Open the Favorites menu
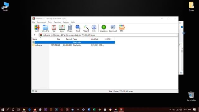Image resolution: width=199 pixels, height=112 pixels. (58, 22)
